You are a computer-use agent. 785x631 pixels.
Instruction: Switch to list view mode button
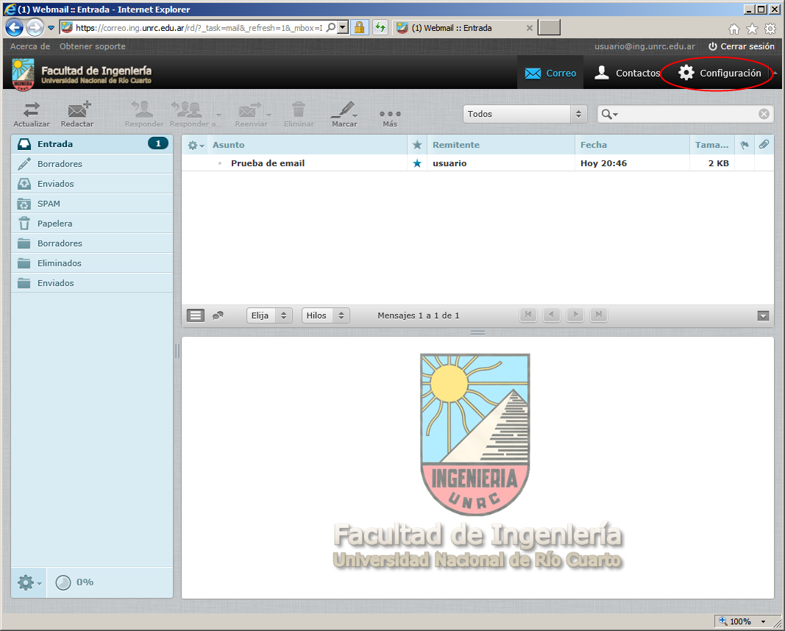pyautogui.click(x=195, y=315)
